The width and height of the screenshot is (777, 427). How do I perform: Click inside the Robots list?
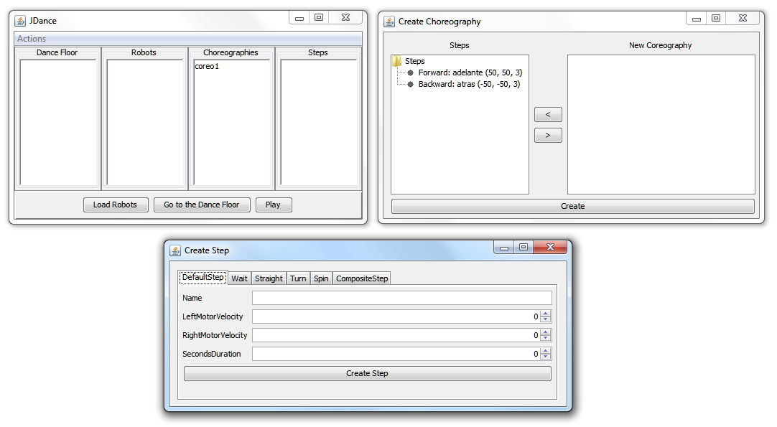tap(145, 122)
